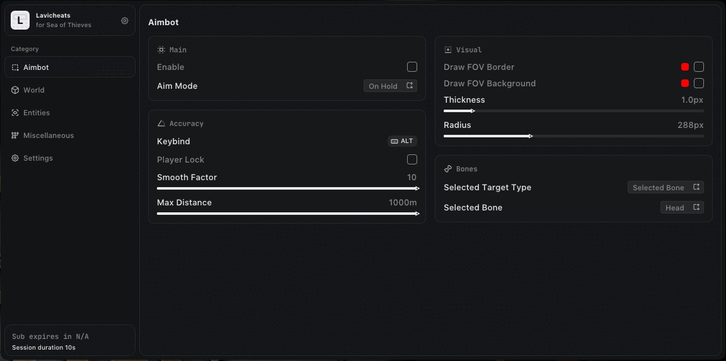Click the Miscellaneous category icon

point(15,135)
